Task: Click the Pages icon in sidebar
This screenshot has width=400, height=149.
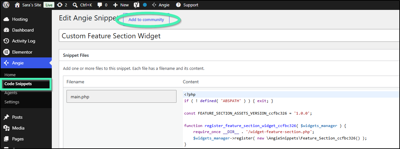Action: (6, 139)
